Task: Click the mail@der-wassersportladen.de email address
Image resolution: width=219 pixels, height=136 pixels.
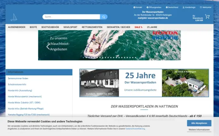Action: [x=153, y=18]
